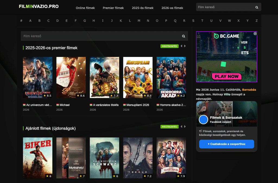The height and width of the screenshot is (183, 278).
Task: Click the A varázslatos titokfa title link
Action: coord(106,105)
